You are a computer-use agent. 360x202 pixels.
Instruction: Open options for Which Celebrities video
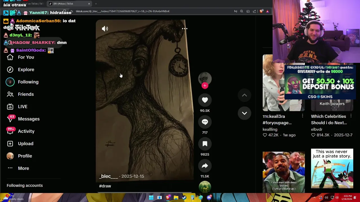(351, 116)
